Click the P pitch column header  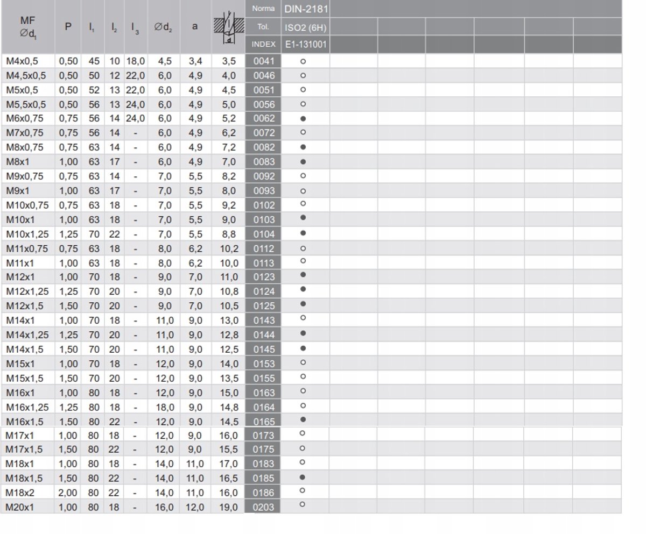click(x=68, y=26)
